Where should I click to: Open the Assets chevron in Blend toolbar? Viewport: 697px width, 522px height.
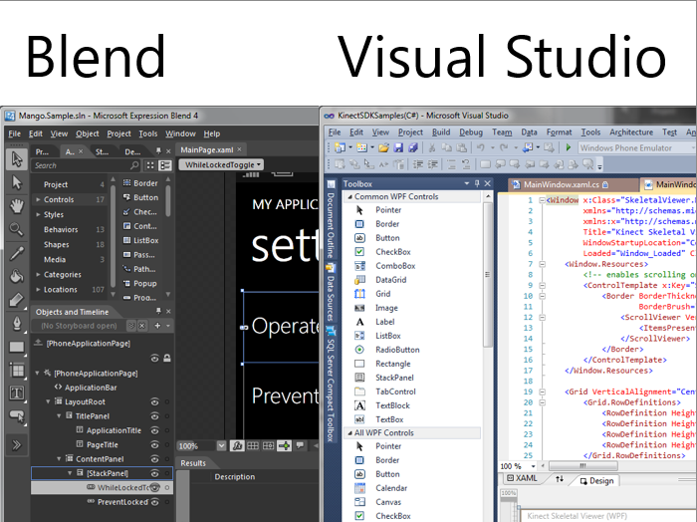click(x=17, y=445)
